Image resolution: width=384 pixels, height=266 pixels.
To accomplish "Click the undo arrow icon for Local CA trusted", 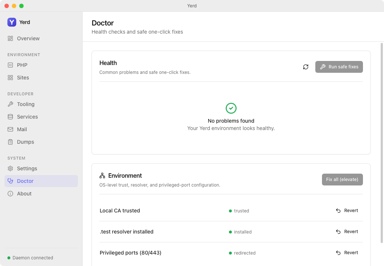I will pyautogui.click(x=338, y=211).
